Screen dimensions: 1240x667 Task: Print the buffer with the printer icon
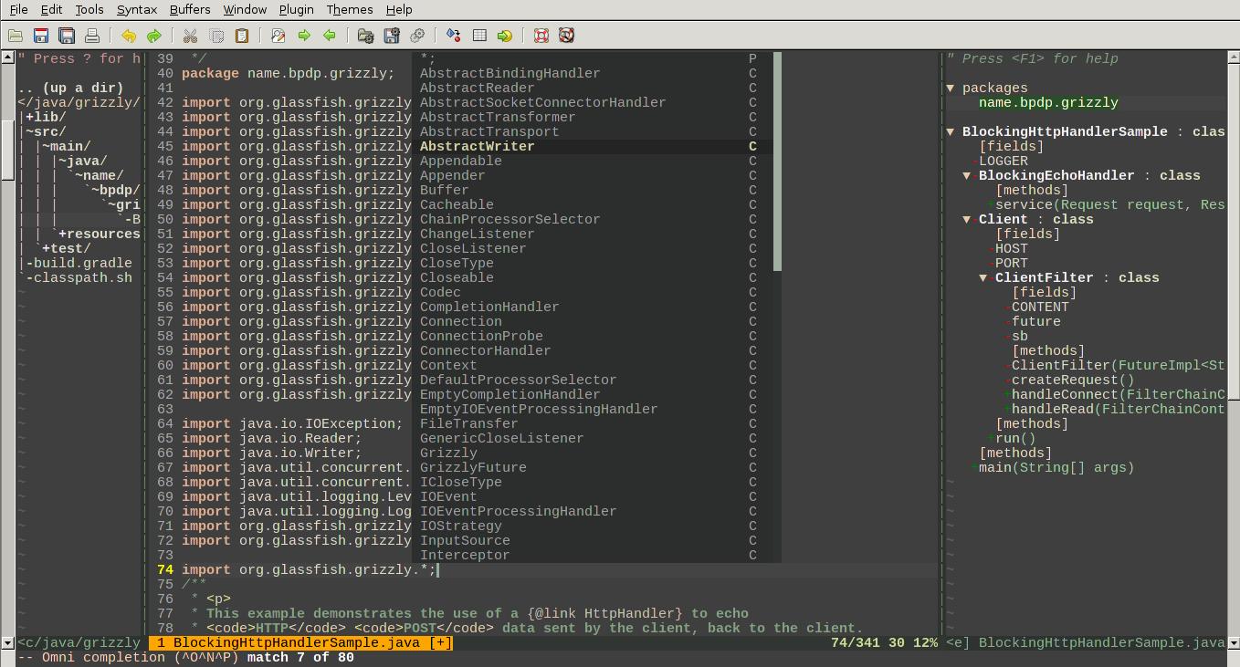[92, 36]
